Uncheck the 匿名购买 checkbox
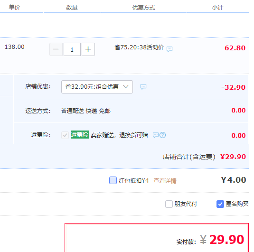254x252 pixels. 220,204
